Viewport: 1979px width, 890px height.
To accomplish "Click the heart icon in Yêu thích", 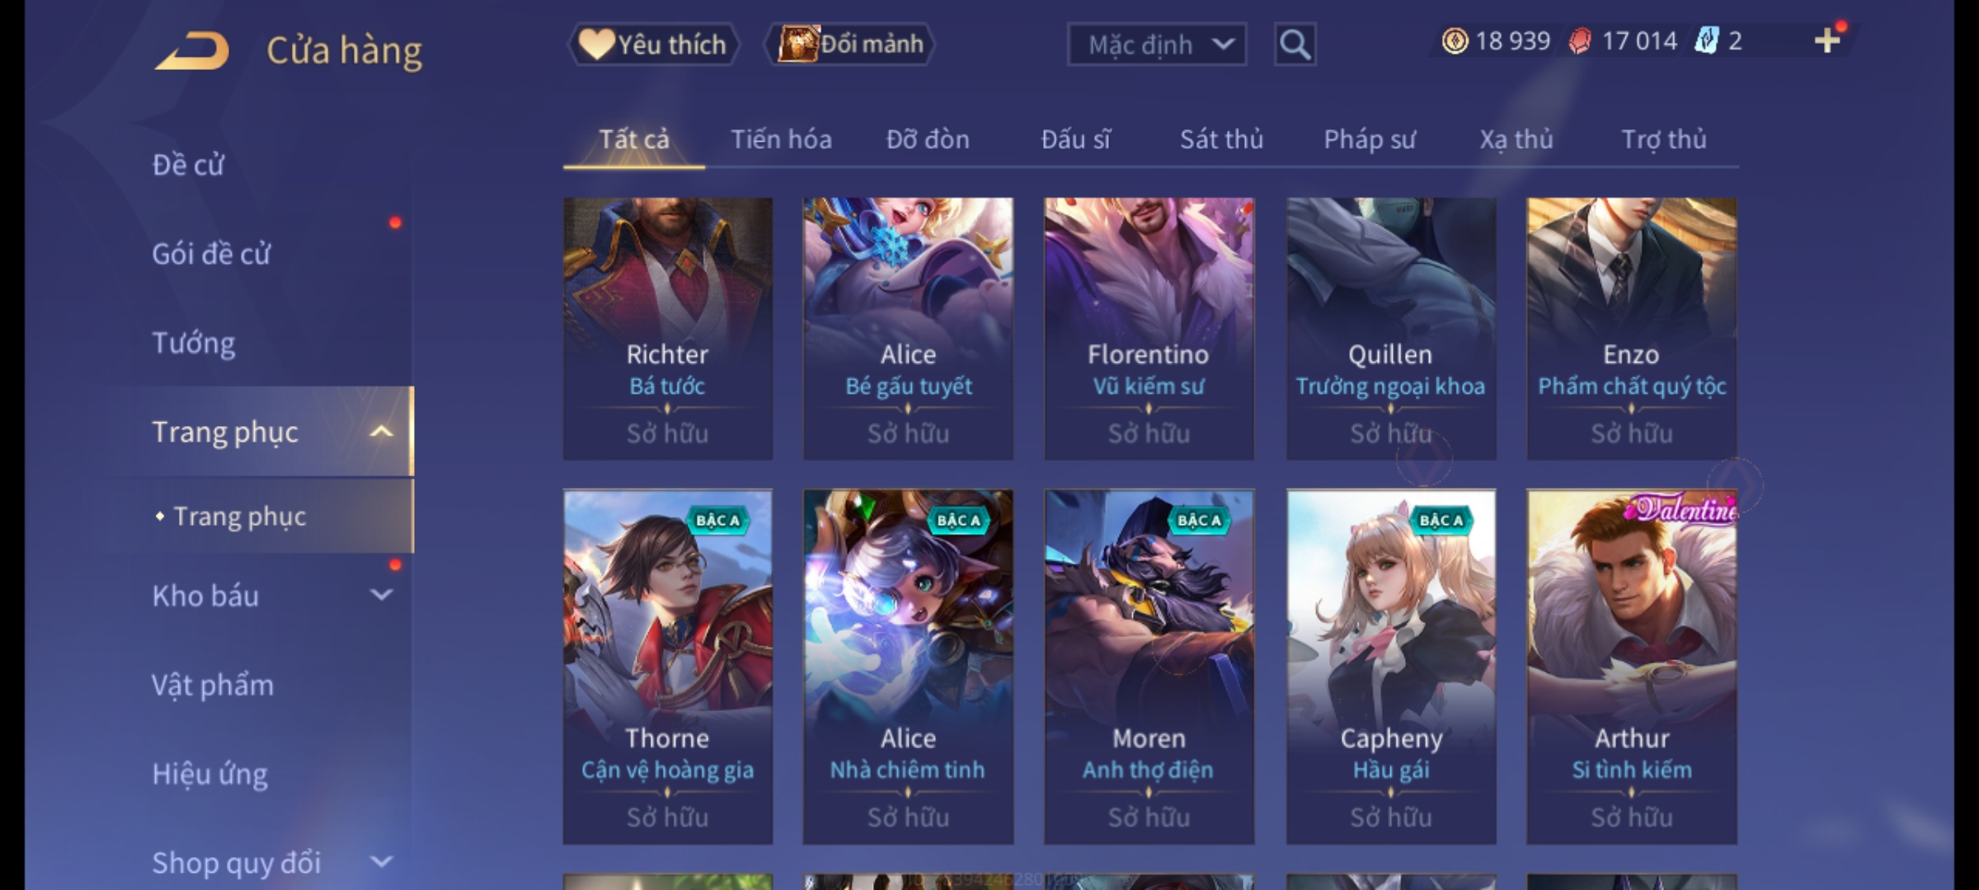I will 596,44.
